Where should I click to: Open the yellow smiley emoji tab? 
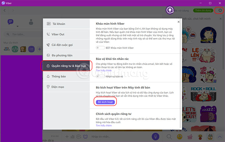pos(180,137)
